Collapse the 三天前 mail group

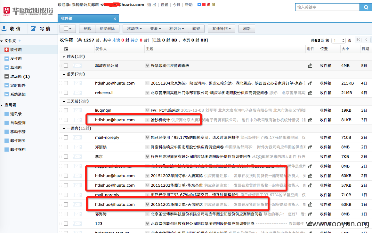64,101
